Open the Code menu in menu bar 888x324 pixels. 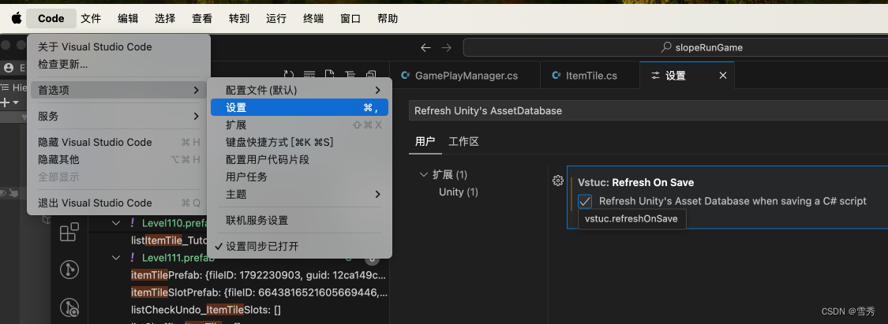51,19
